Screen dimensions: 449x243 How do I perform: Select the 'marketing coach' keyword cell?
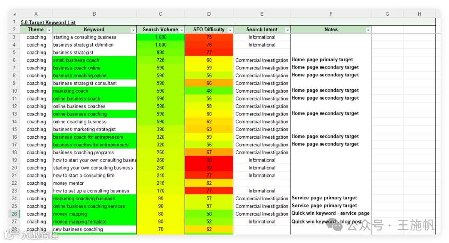(x=94, y=91)
